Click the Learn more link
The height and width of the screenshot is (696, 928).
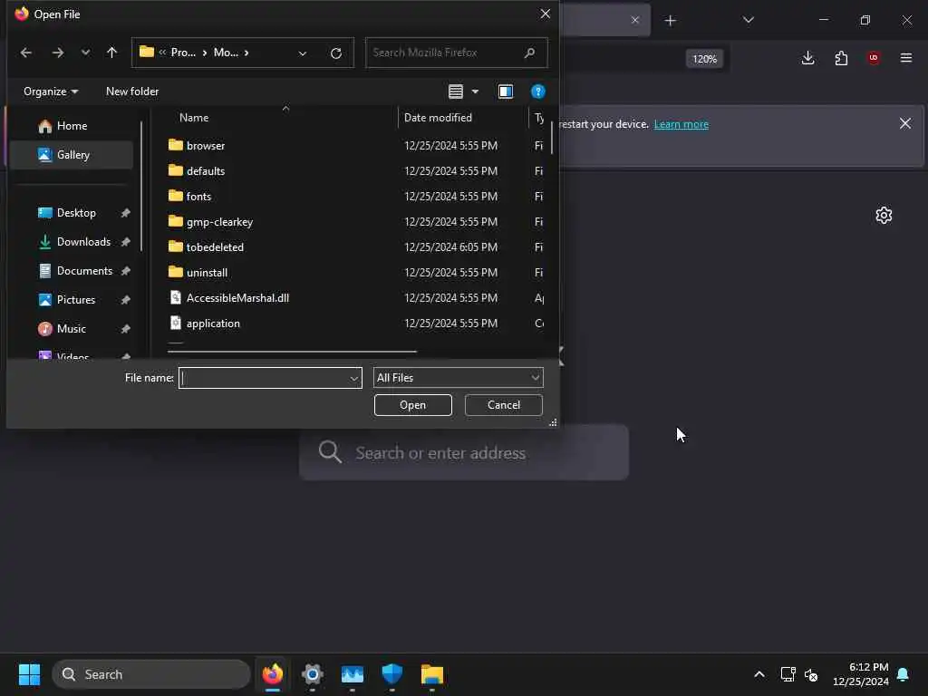681,124
